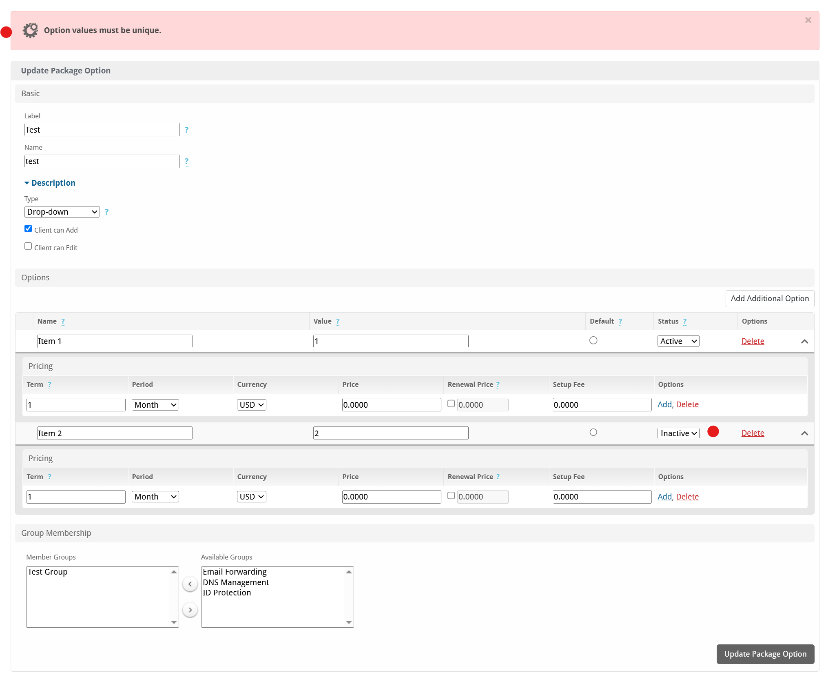
Task: Open Period dropdown in Item 1 pricing
Action: coord(155,405)
